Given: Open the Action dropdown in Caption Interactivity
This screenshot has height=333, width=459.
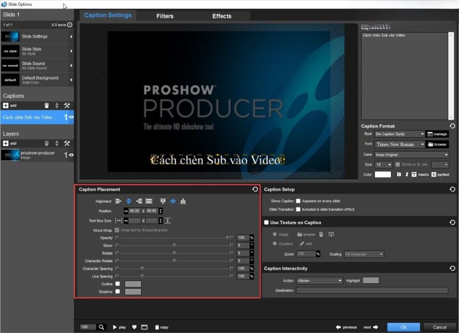Looking at the screenshot, I should (319, 281).
